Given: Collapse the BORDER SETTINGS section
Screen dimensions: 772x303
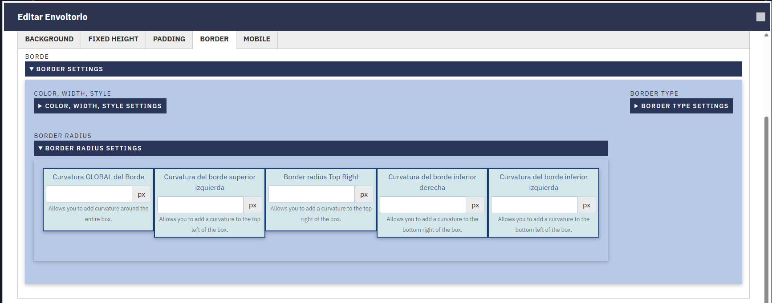Looking at the screenshot, I should 383,69.
